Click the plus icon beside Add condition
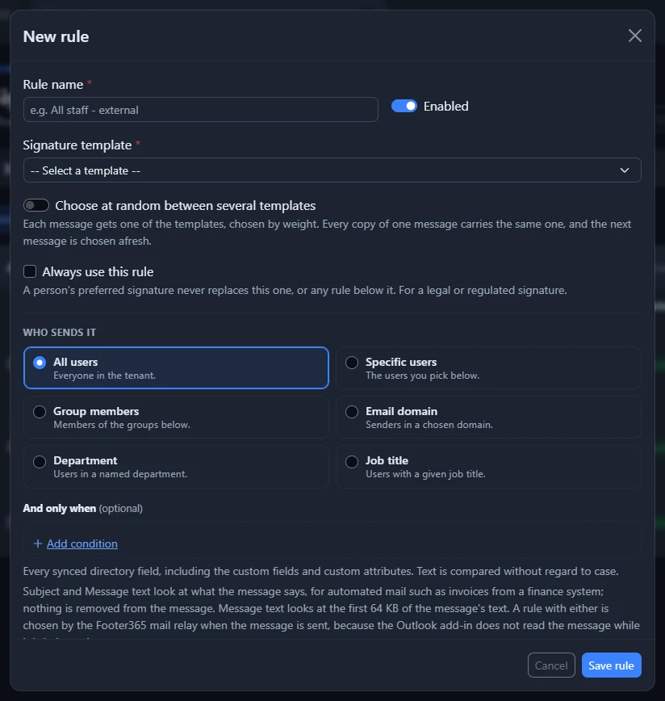Screen dimensions: 665x701 [38, 544]
